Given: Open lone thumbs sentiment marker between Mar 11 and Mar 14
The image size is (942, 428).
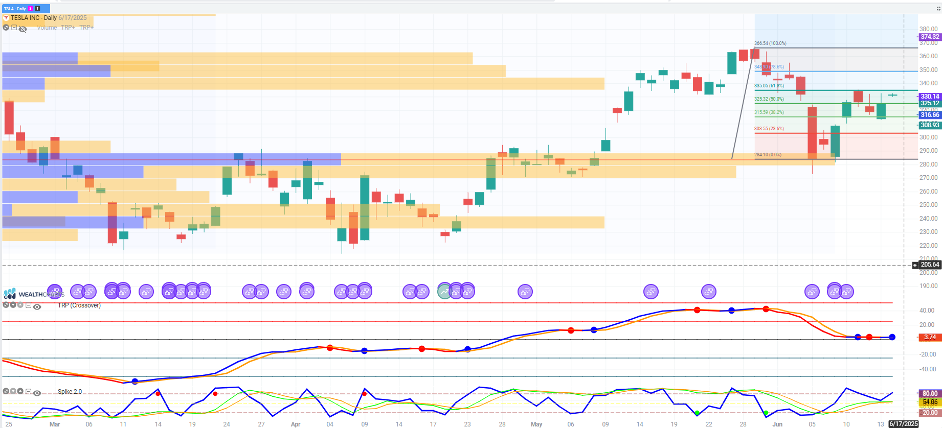Looking at the screenshot, I should [146, 292].
